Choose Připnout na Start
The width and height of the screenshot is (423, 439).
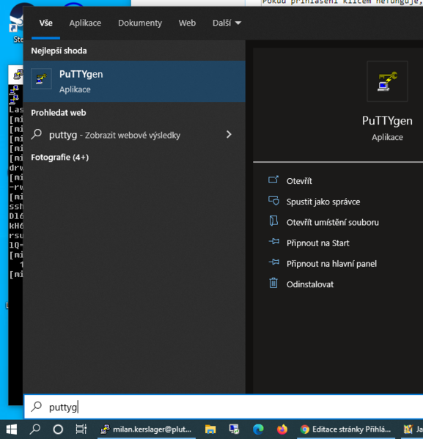317,243
